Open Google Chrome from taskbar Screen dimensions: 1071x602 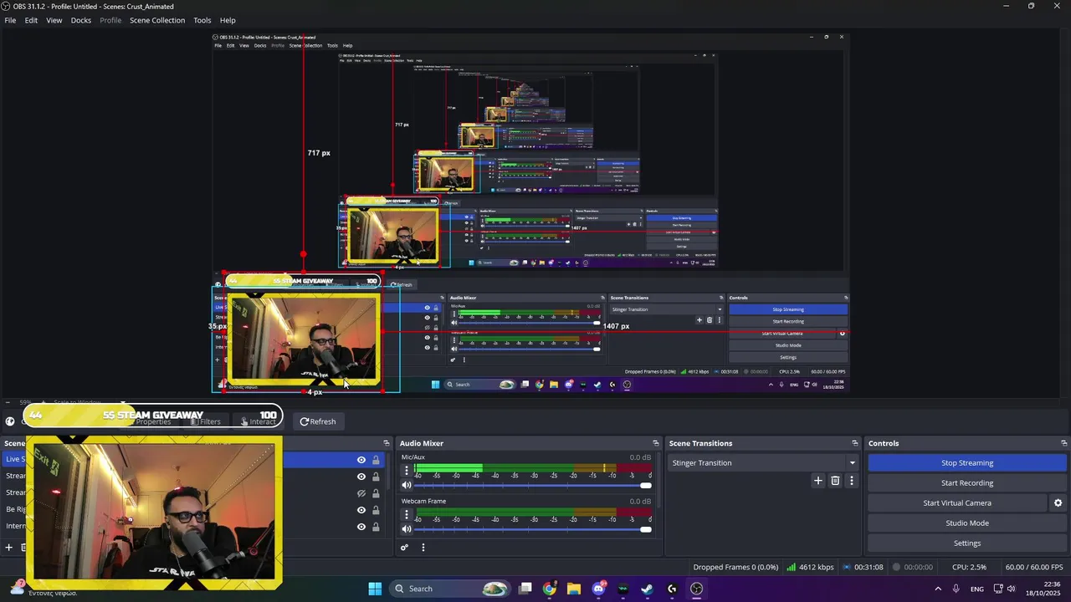point(550,589)
